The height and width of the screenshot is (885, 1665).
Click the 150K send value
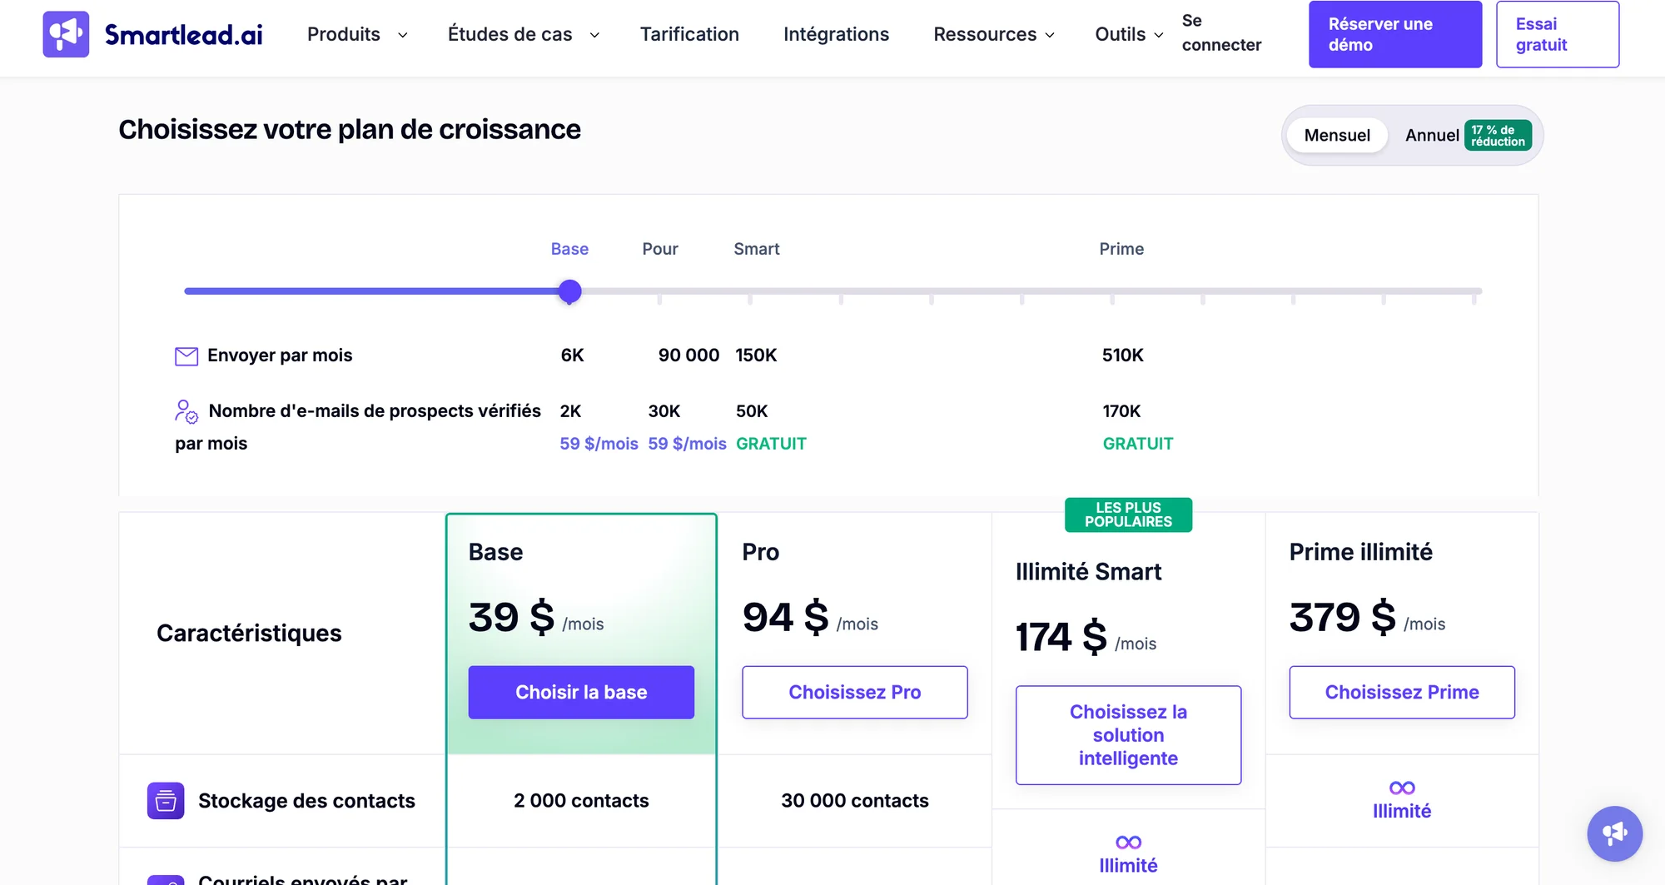click(756, 355)
